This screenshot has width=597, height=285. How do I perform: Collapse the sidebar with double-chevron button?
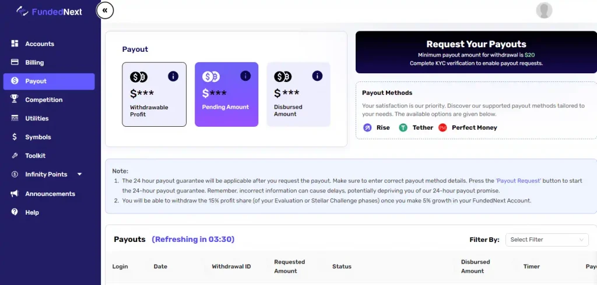click(105, 10)
